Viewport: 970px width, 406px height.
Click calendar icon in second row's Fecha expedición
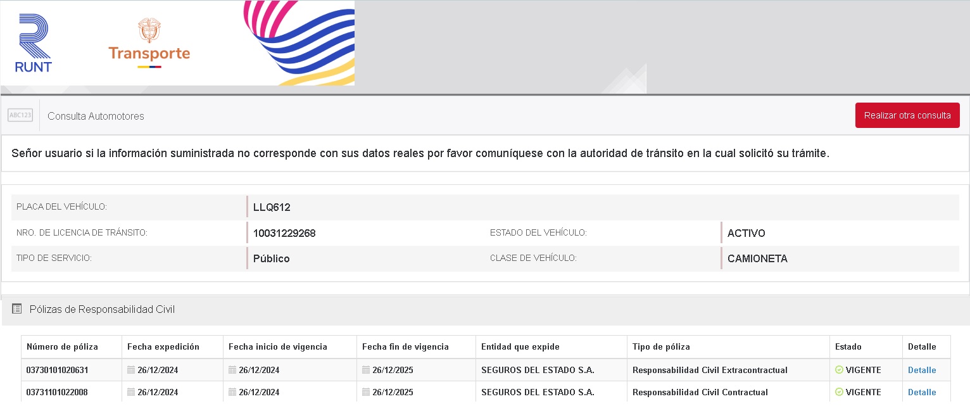click(131, 392)
